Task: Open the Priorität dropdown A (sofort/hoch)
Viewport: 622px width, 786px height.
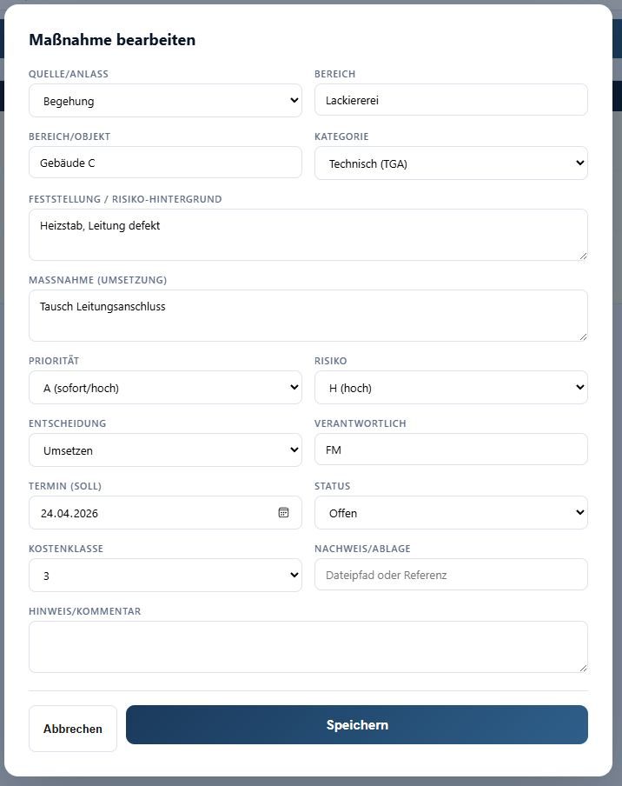Action: tap(165, 388)
